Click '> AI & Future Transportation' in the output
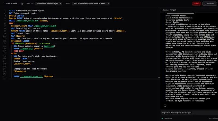 pyautogui.click(x=179, y=18)
